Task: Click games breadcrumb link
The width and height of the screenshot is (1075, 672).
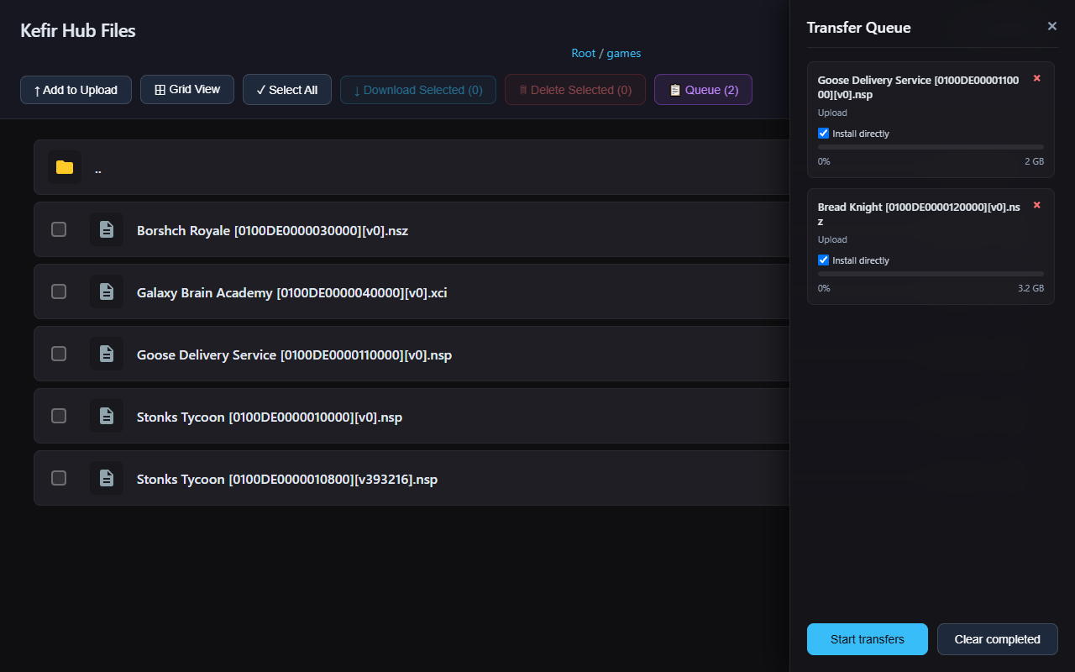Action: coord(624,54)
